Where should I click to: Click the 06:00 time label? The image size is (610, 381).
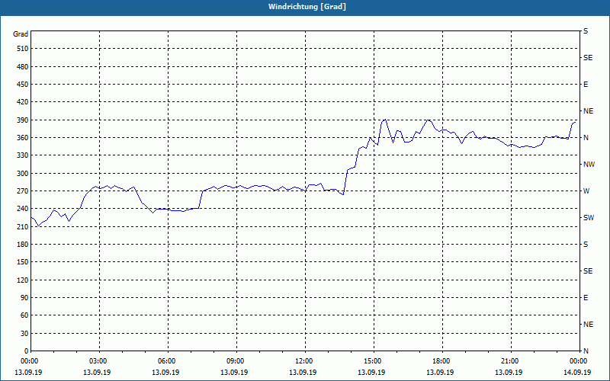(166, 361)
